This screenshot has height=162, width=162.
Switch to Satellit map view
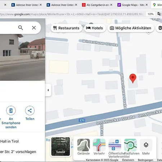point(60,147)
